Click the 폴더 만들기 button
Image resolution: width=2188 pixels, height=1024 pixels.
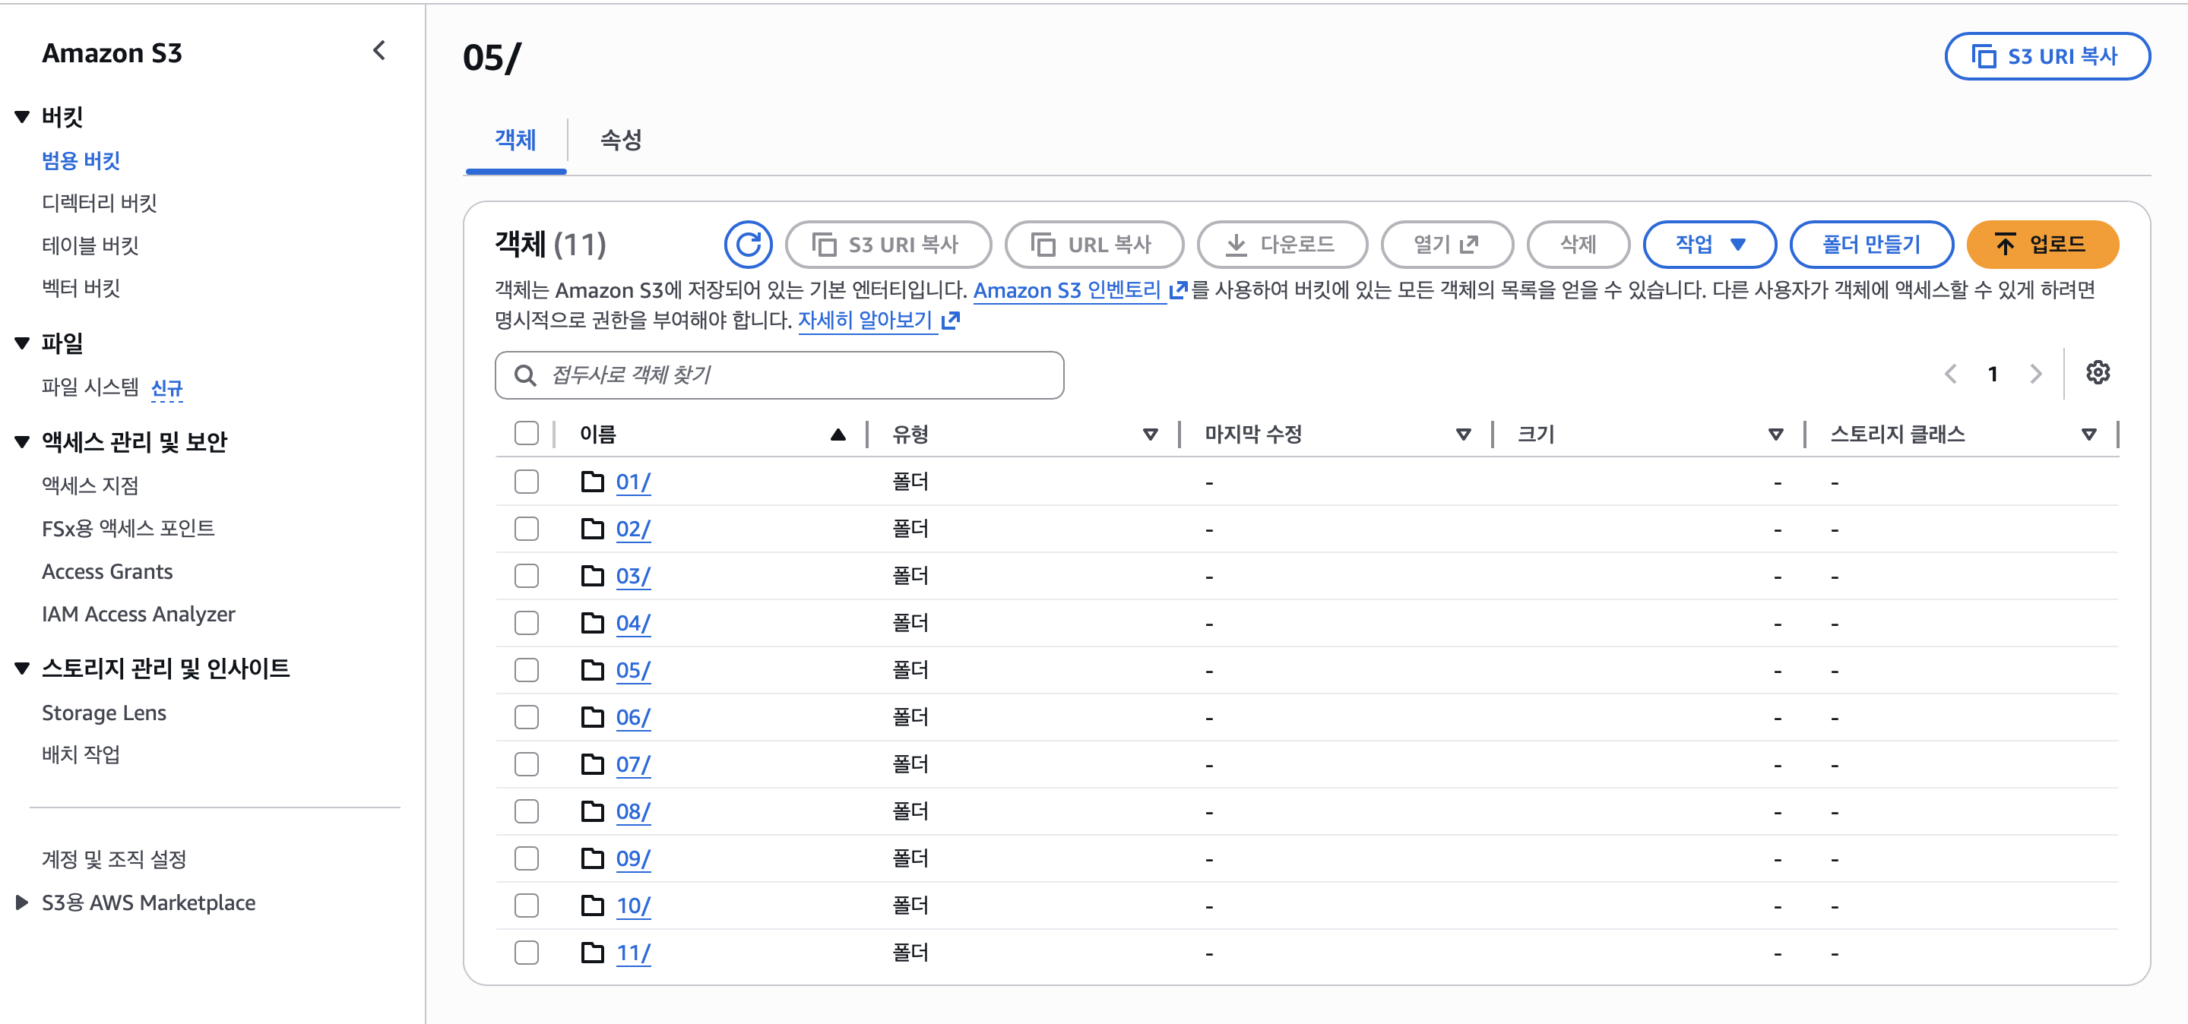click(1871, 245)
